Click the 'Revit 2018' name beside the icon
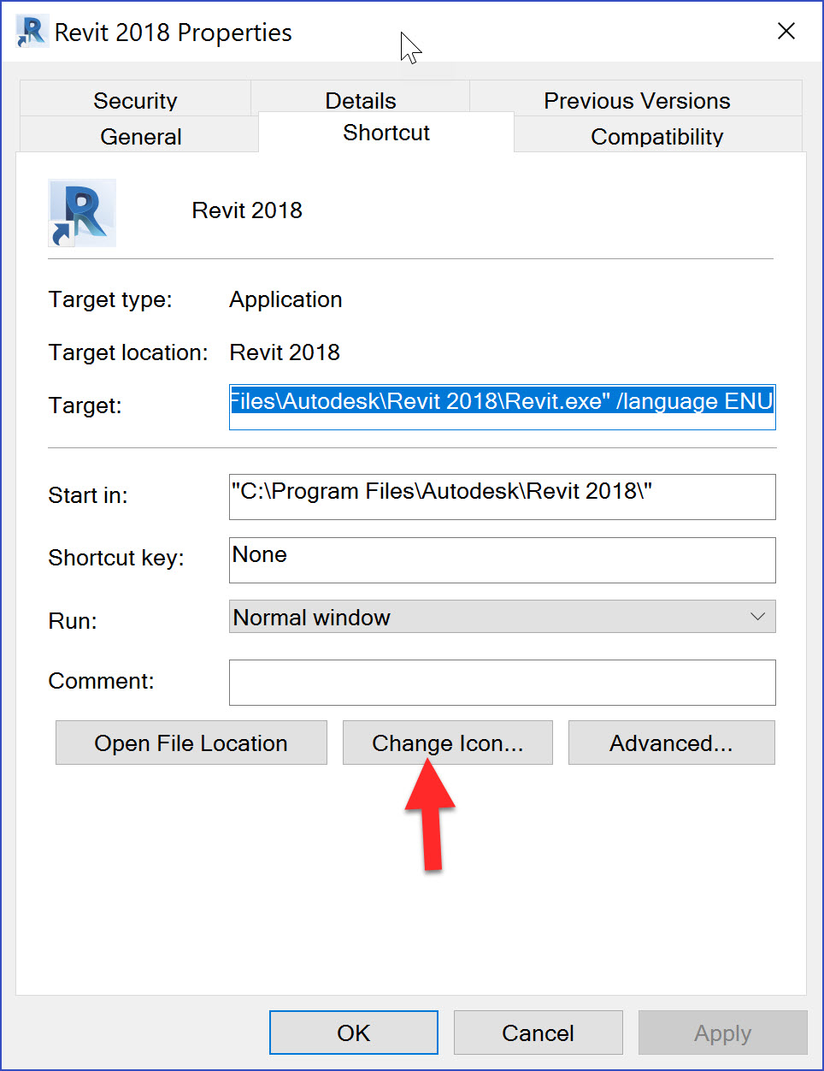This screenshot has width=824, height=1071. (247, 210)
